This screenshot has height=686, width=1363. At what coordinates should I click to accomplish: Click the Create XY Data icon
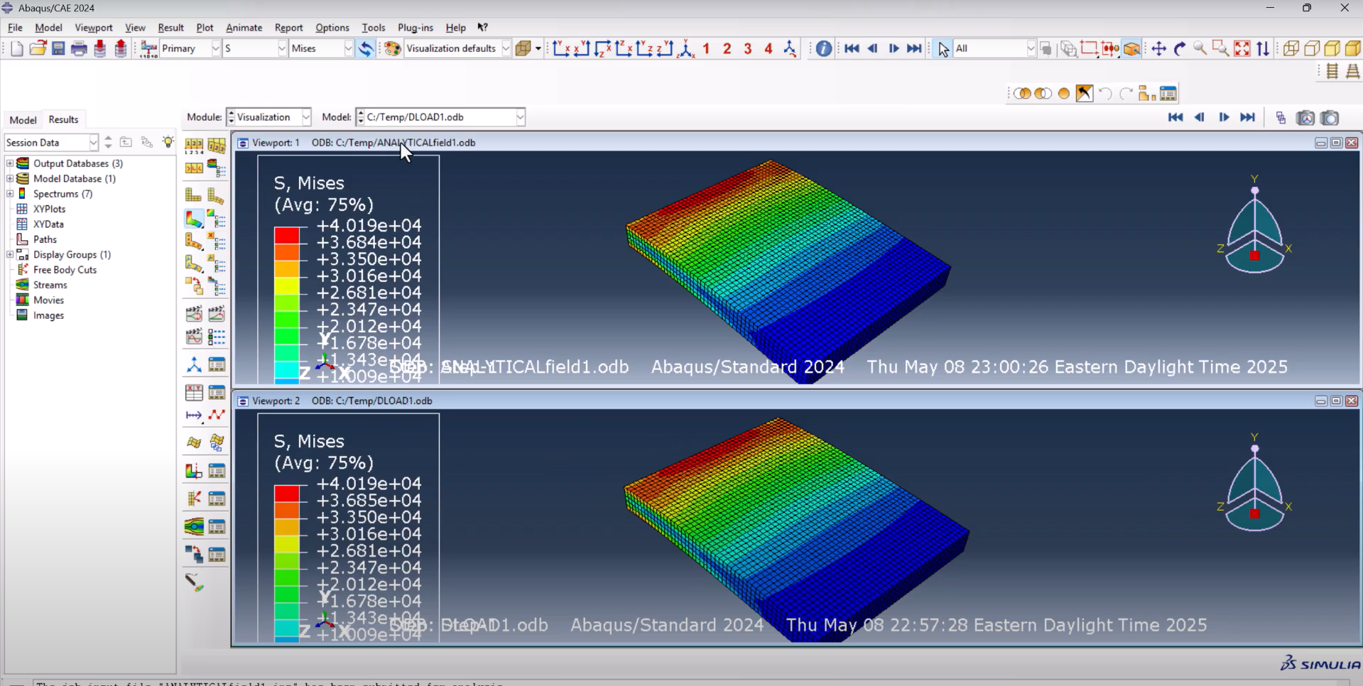[194, 393]
